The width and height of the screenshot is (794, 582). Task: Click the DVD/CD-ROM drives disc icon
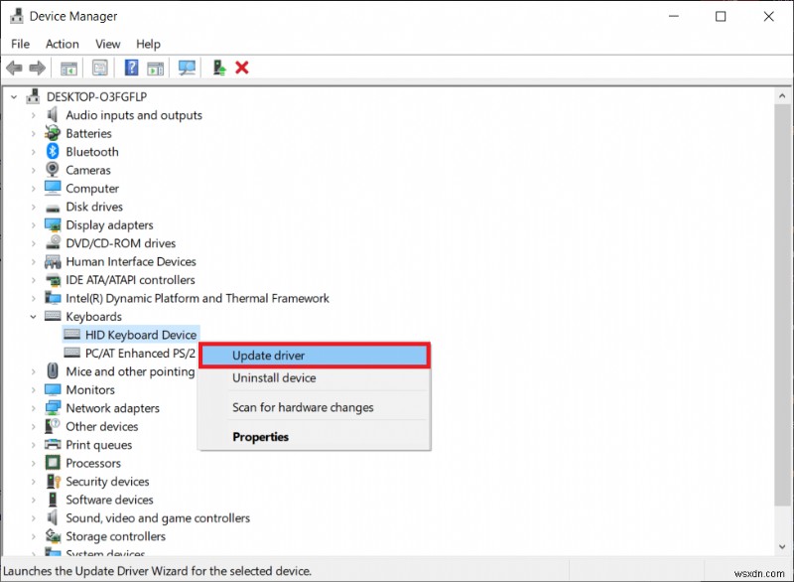pyautogui.click(x=53, y=243)
